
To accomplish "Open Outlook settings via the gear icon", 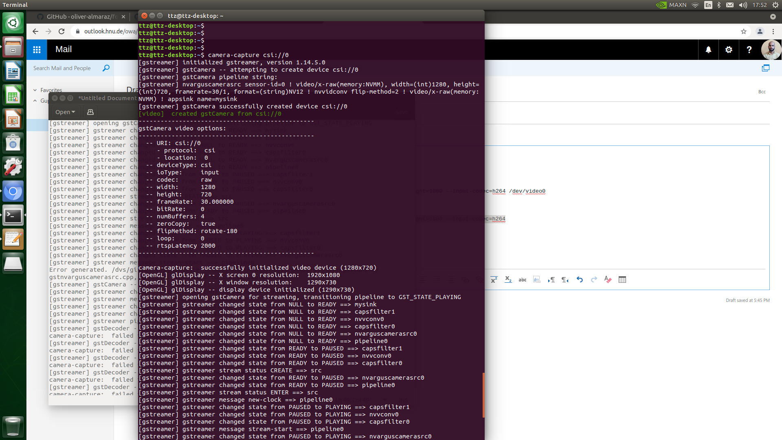I will click(x=729, y=49).
